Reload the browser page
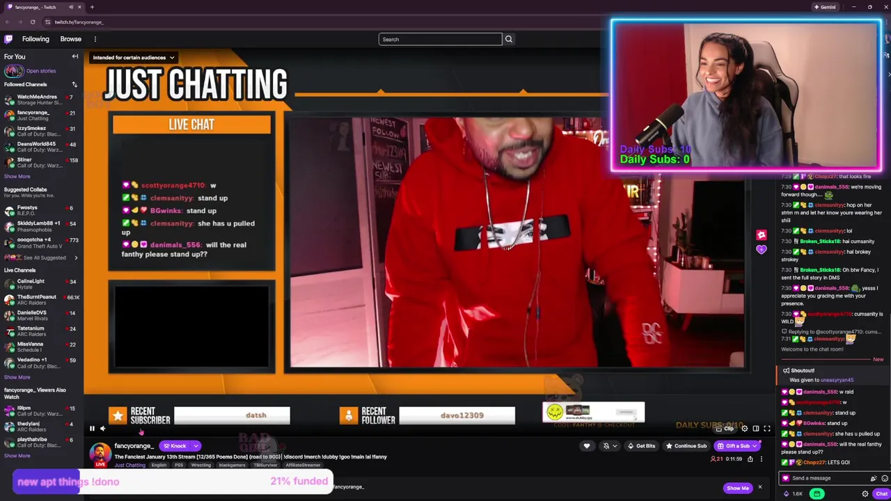 (32, 22)
